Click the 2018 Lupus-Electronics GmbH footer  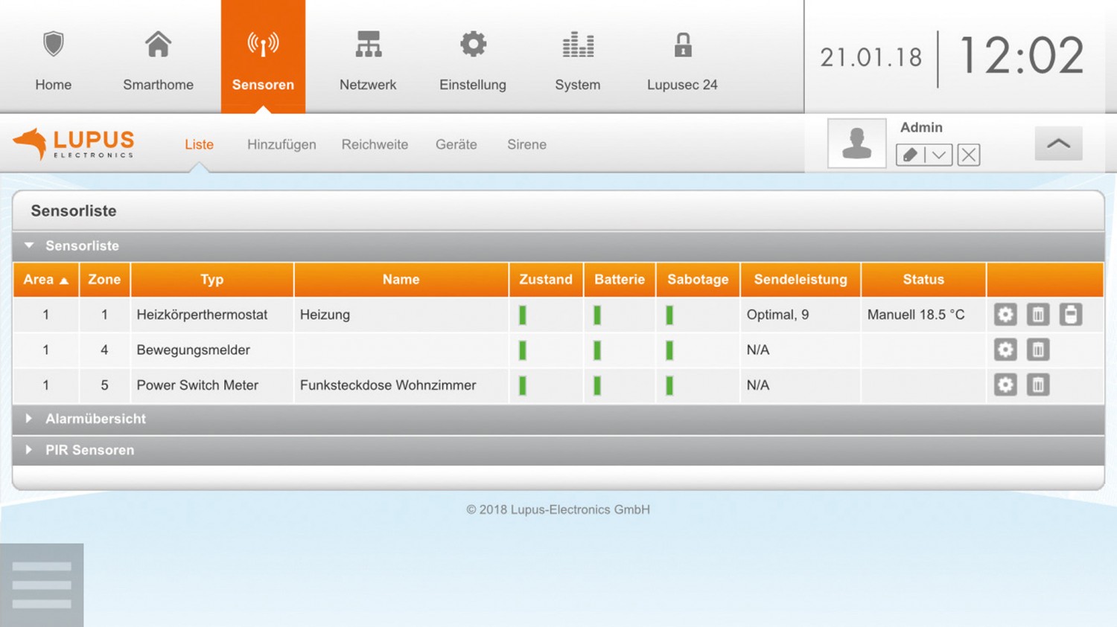click(x=558, y=509)
